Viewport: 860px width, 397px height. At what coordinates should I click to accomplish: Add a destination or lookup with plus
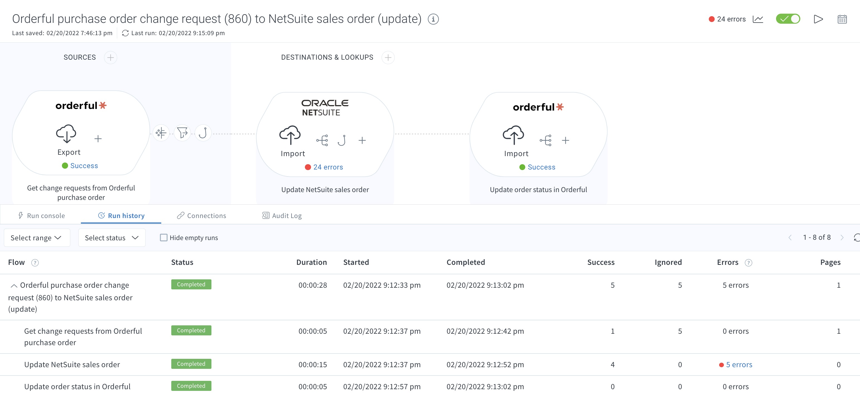click(x=388, y=57)
